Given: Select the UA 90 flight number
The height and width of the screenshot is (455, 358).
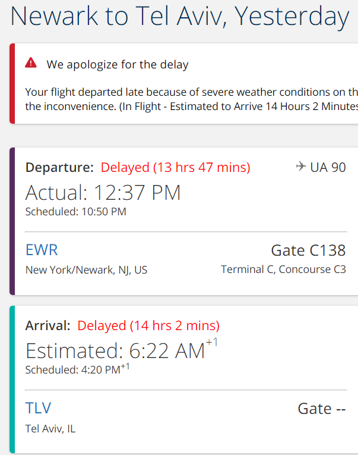Looking at the screenshot, I should coord(328,168).
